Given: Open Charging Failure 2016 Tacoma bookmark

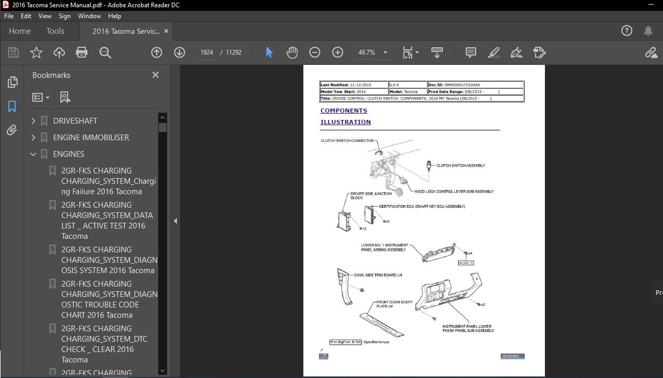Looking at the screenshot, I should point(108,181).
